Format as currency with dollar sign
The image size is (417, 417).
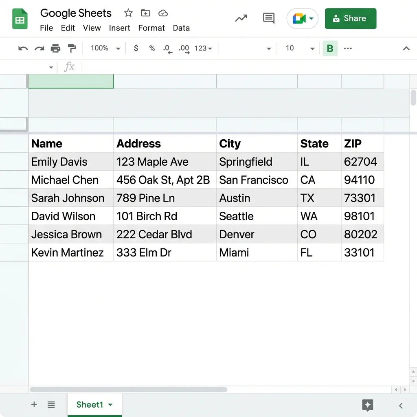coord(136,48)
